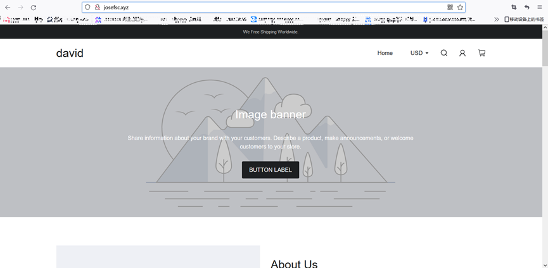Click the page scrollbar up arrow

[x=545, y=28]
